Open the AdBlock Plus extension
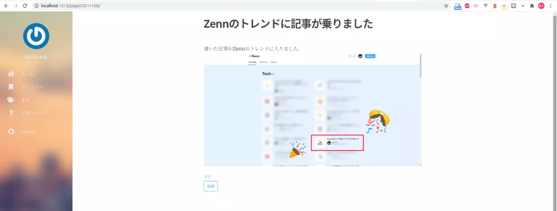Viewport: 557px width, 211px height. pos(467,6)
